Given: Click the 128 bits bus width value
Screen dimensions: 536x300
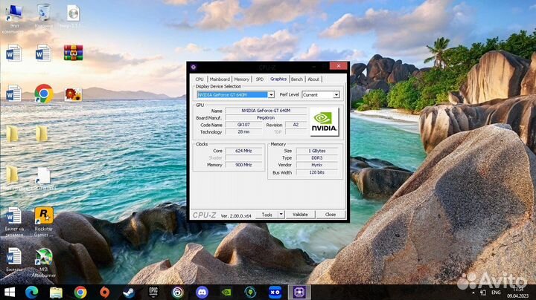Looking at the screenshot, I should click(x=317, y=172).
